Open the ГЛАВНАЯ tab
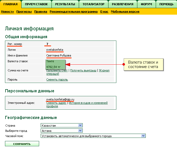Image resolution: width=177 pixels, height=147 pixels. pos(11,4)
